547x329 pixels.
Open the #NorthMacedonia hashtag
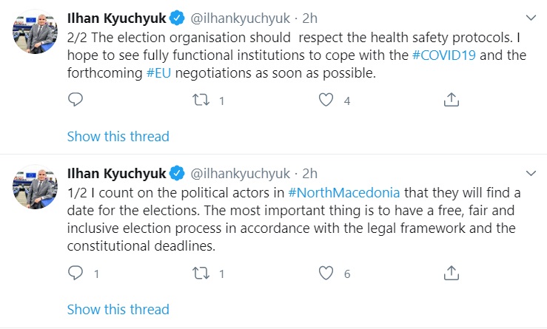tap(343, 192)
